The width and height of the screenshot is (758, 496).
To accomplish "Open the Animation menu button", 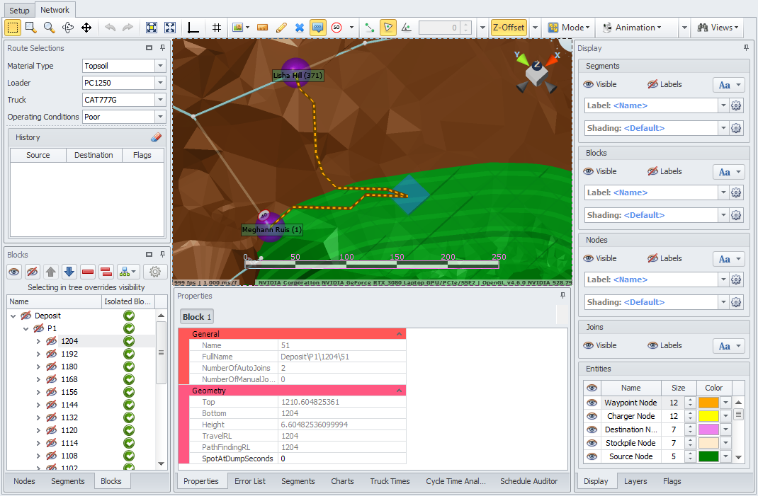I will (631, 28).
